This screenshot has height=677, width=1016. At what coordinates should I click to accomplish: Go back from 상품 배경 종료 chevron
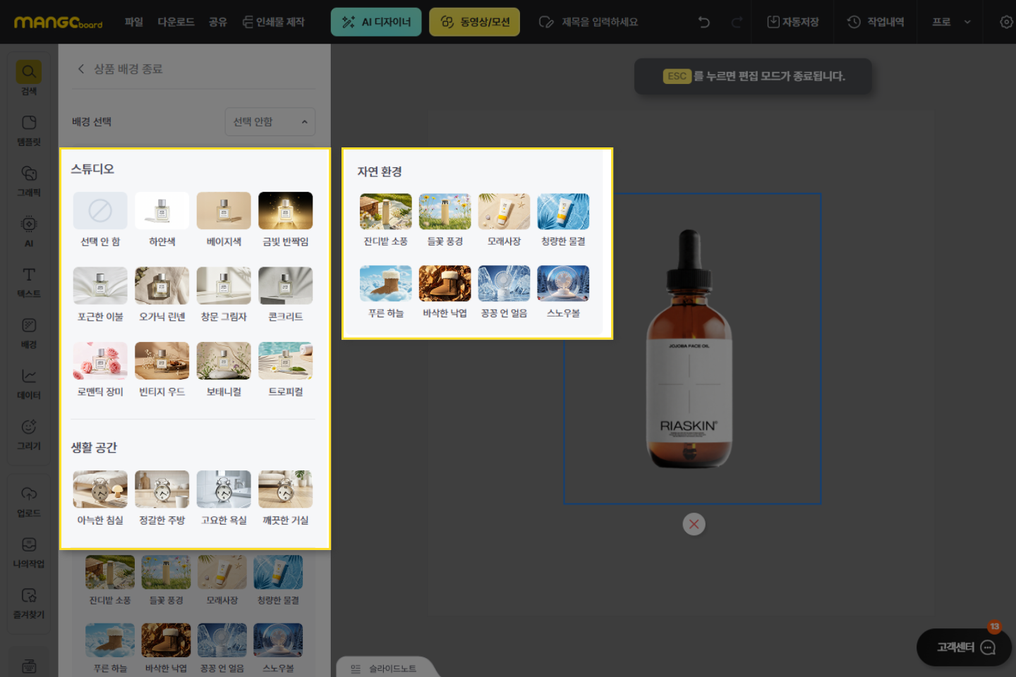pos(81,68)
